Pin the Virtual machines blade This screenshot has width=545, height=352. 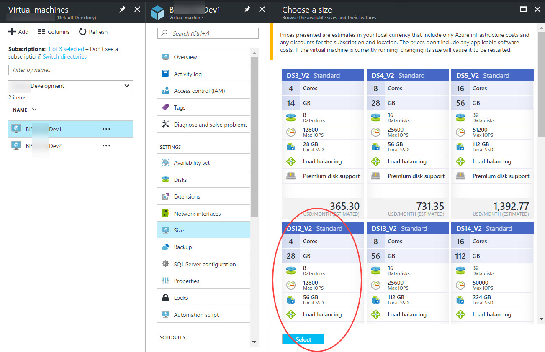pyautogui.click(x=123, y=9)
